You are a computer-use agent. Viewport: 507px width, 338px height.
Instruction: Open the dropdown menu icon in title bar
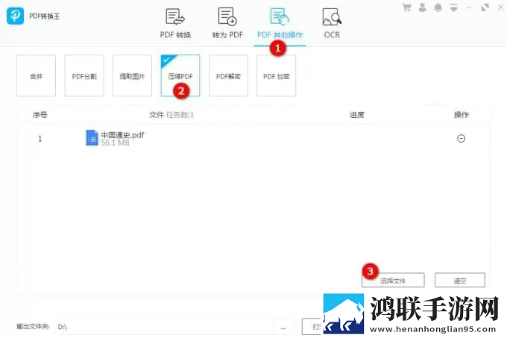click(453, 7)
